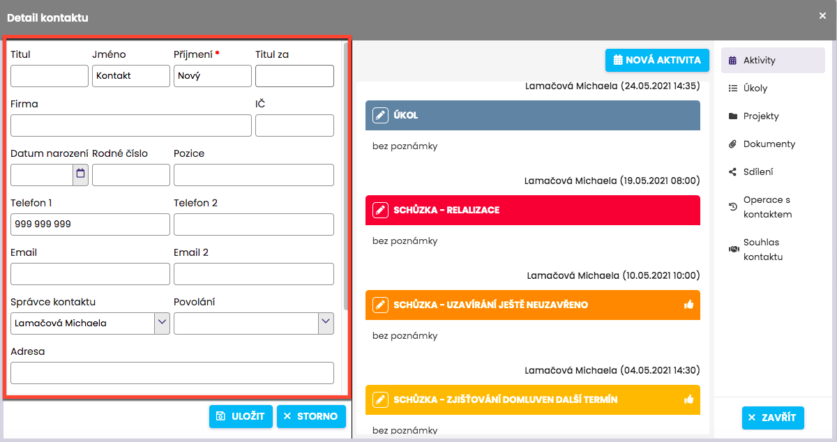
Task: Click edit icon on SCHŮZKA - ZJIŠŤOVÁNÍ activity
Action: (379, 399)
